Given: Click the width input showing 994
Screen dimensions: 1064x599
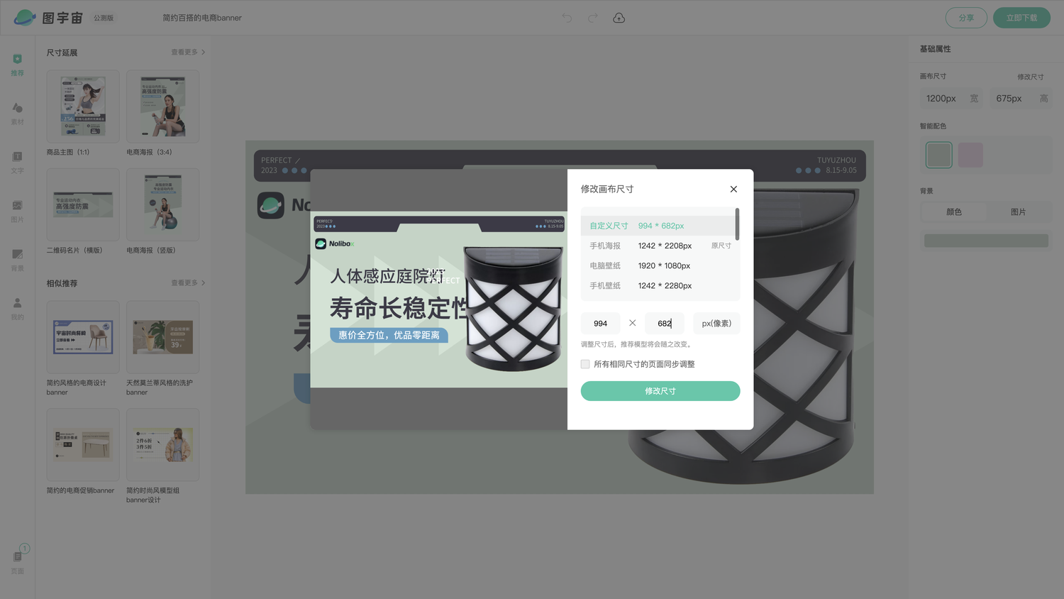Looking at the screenshot, I should click(x=601, y=324).
